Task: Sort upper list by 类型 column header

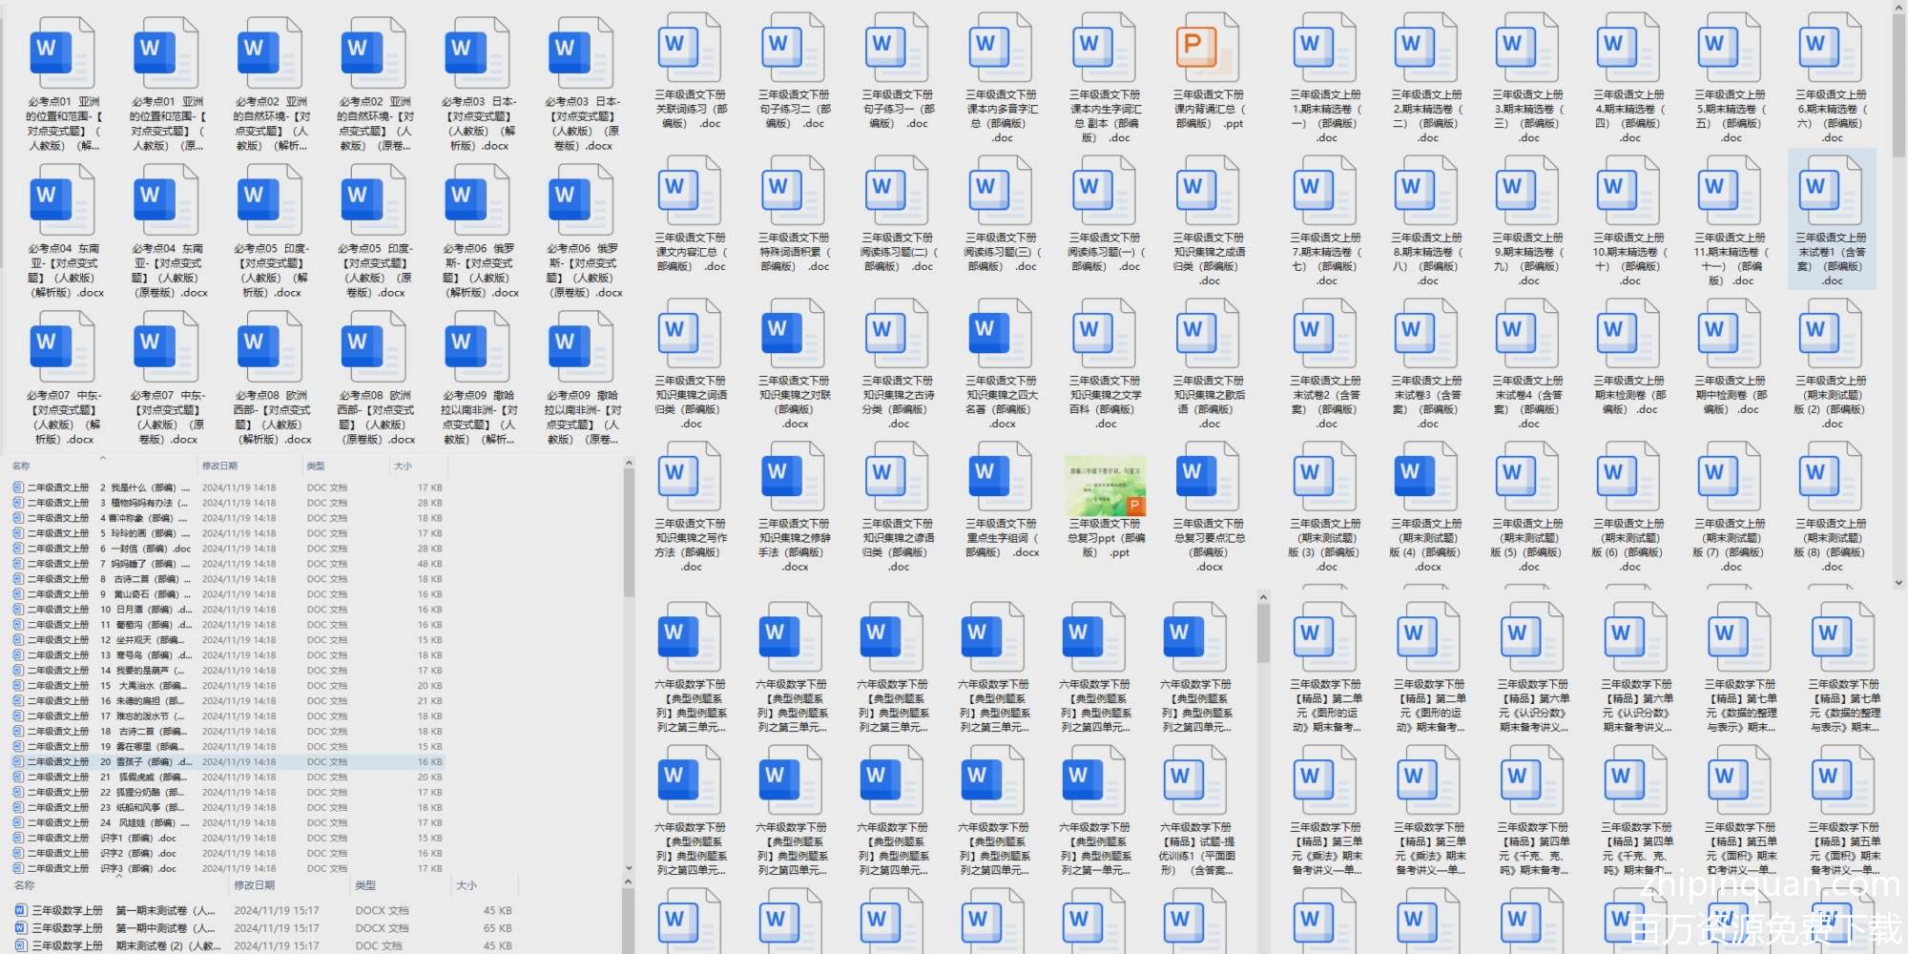Action: (x=316, y=466)
